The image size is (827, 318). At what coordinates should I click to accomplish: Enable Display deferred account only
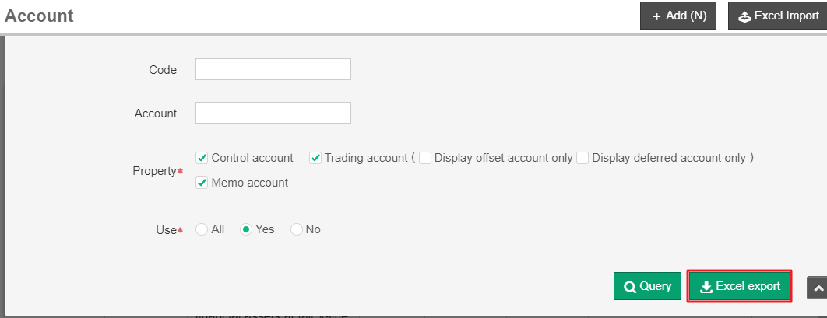tap(582, 158)
